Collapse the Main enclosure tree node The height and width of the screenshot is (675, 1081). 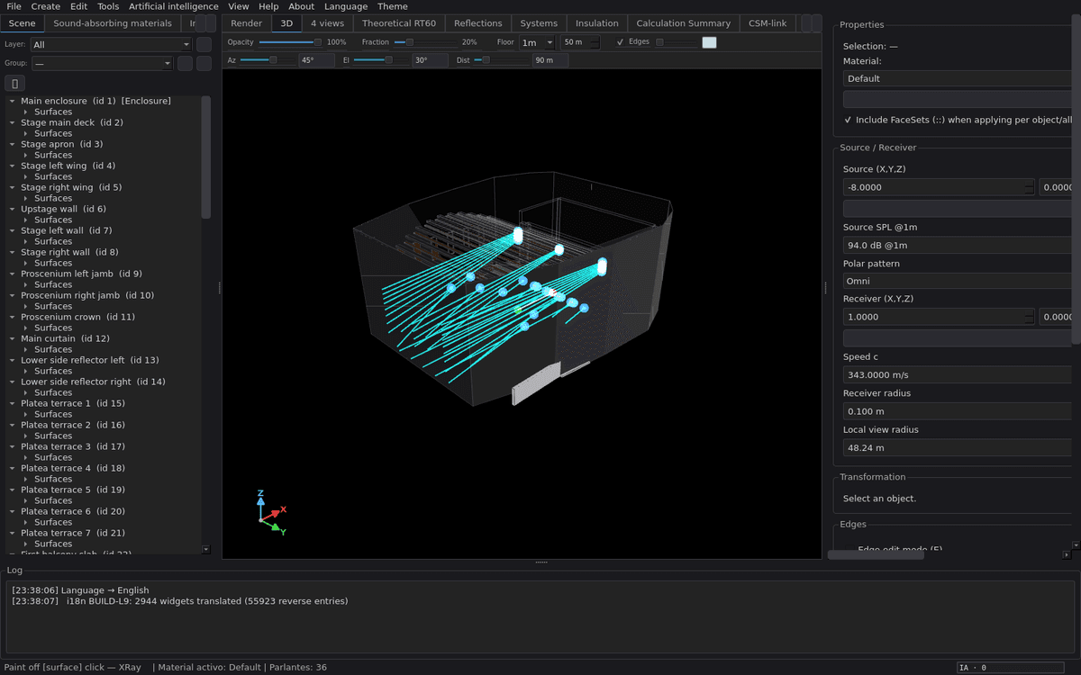pos(13,101)
